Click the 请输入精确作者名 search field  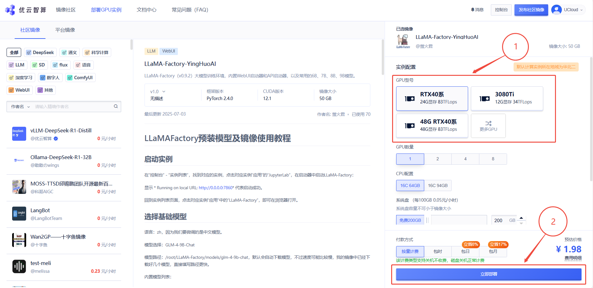point(73,107)
